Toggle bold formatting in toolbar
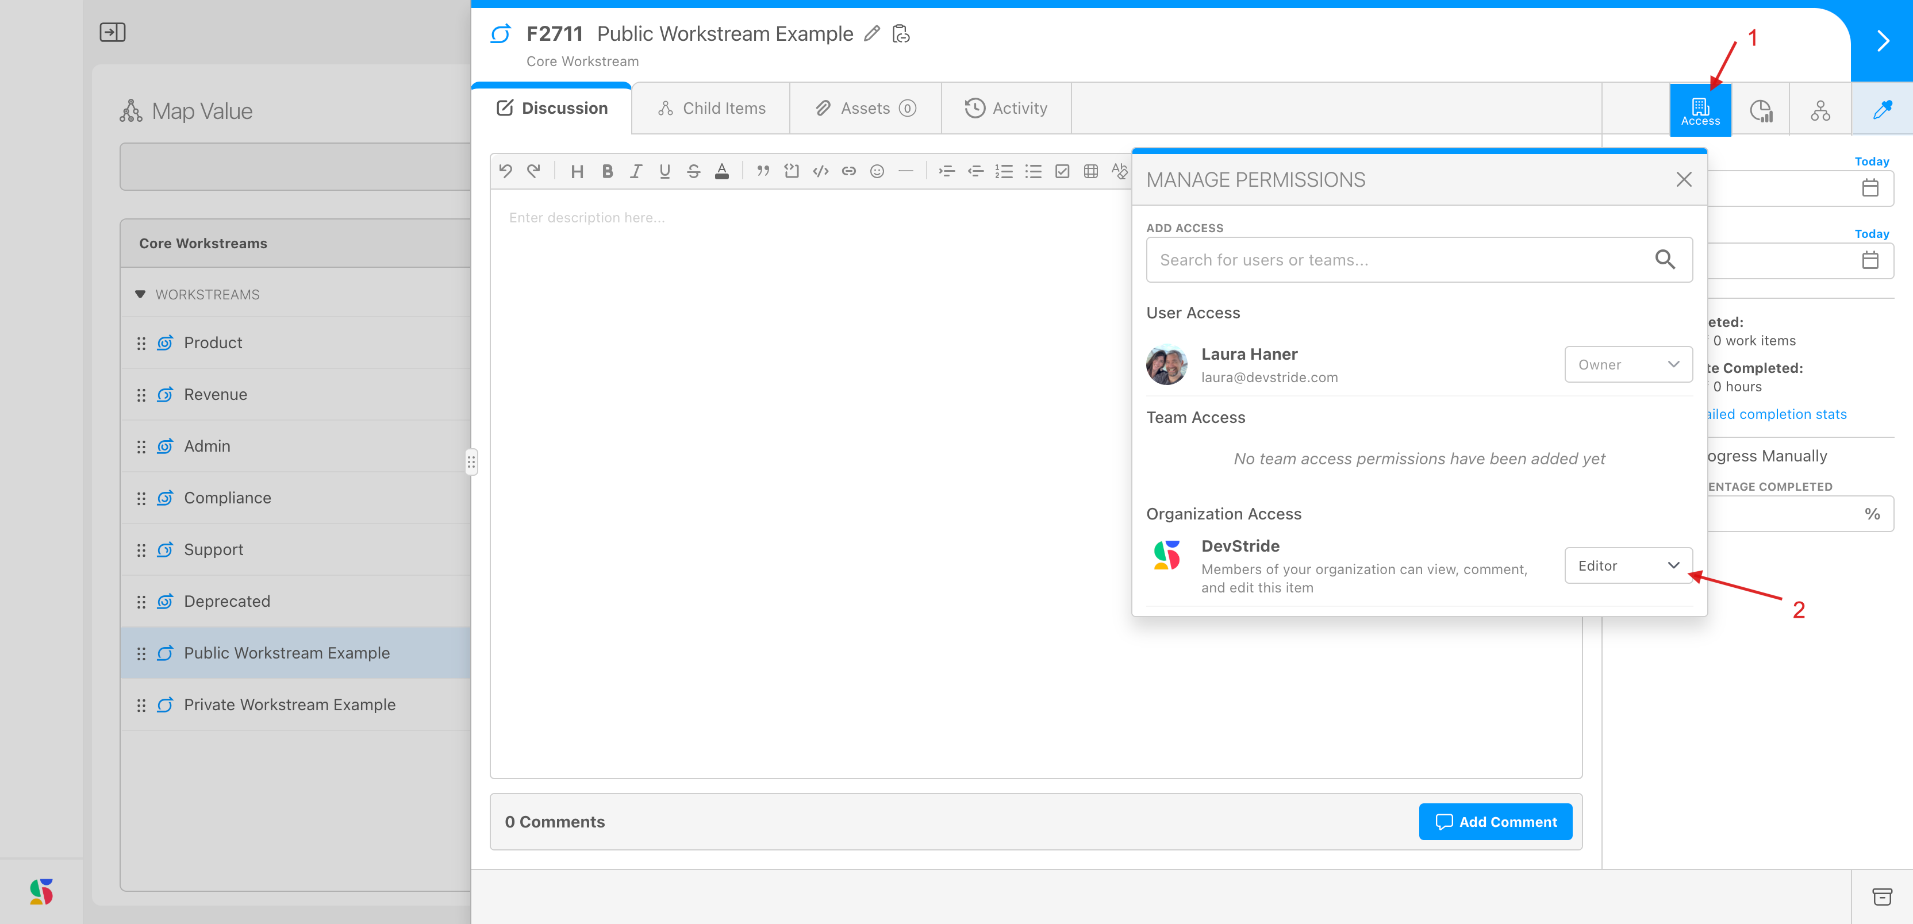 607,171
